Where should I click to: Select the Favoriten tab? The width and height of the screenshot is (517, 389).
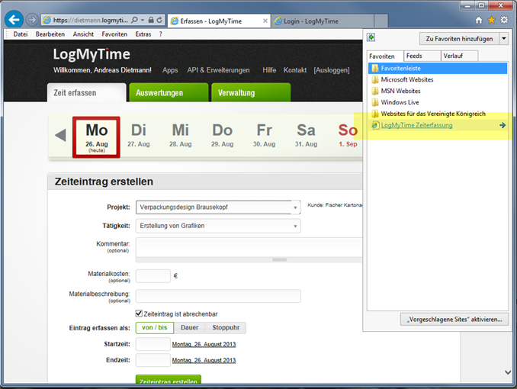click(385, 56)
